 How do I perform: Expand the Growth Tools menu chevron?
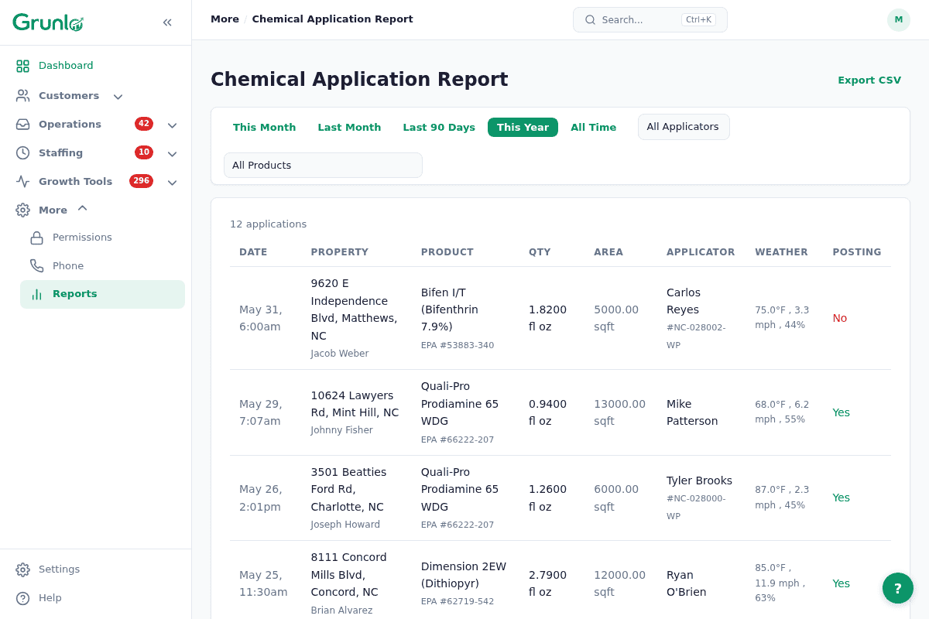click(172, 183)
